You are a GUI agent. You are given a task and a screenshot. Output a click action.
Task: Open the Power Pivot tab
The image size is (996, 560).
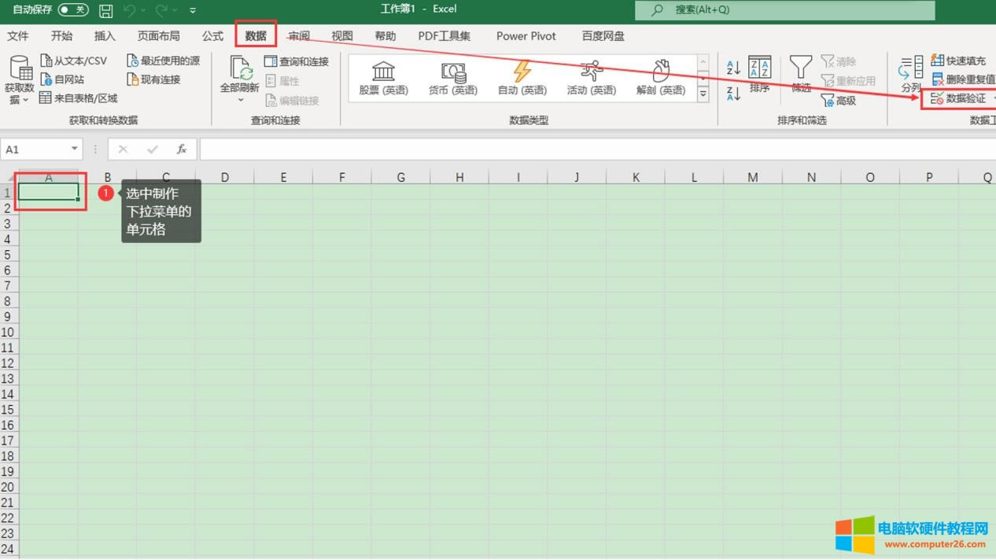[526, 35]
